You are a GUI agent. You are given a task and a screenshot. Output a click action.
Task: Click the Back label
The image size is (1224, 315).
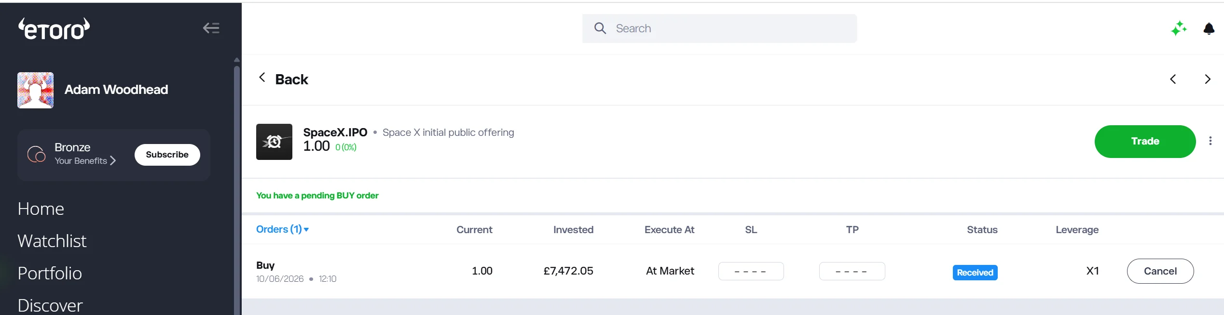(291, 79)
